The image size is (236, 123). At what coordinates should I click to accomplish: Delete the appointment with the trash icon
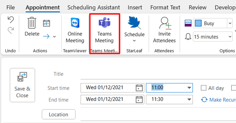click(x=32, y=23)
